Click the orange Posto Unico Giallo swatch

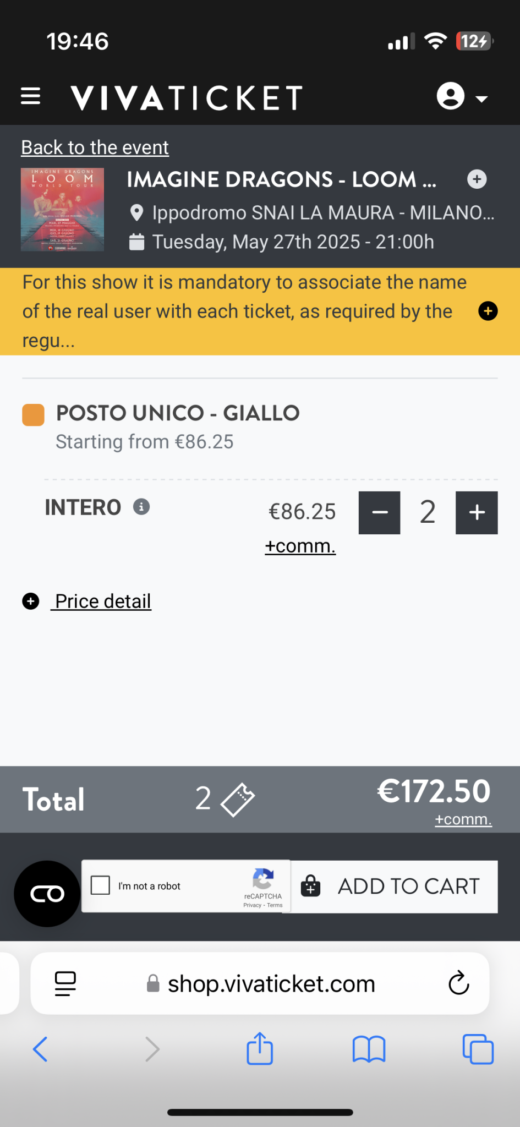[33, 415]
